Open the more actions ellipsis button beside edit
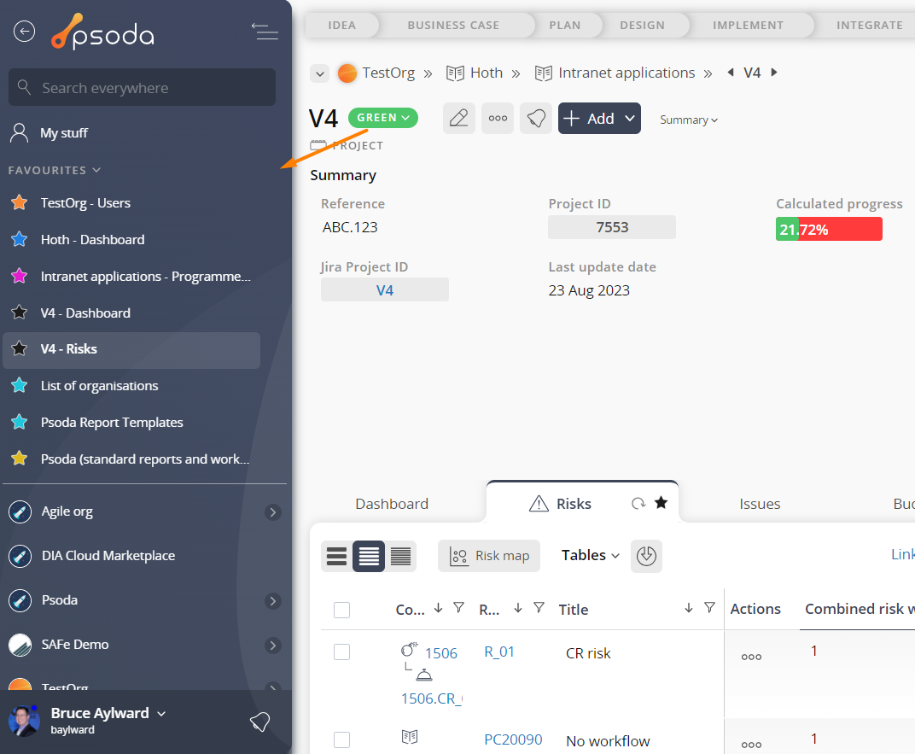Image resolution: width=915 pixels, height=754 pixels. click(498, 119)
